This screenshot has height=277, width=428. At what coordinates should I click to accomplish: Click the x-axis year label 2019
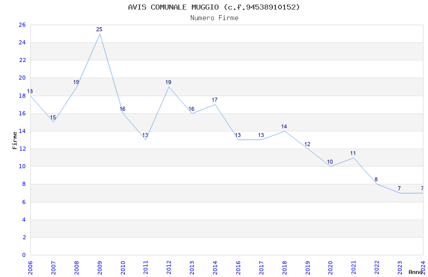click(x=308, y=268)
